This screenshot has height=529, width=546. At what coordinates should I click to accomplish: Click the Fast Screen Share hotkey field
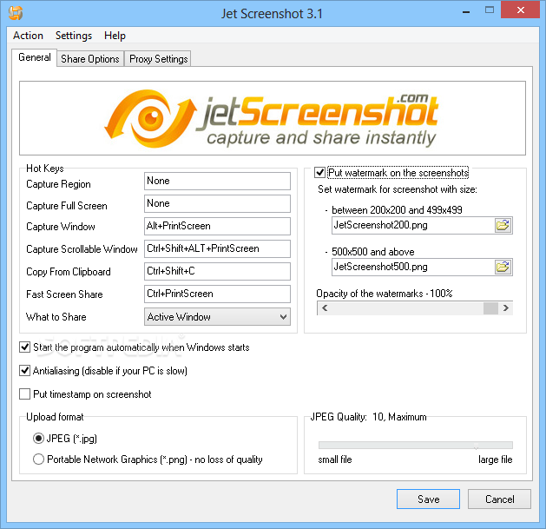[217, 294]
